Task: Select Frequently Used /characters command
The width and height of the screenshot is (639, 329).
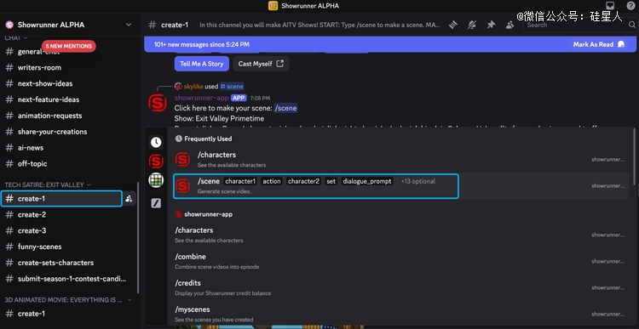Action: [x=400, y=160]
